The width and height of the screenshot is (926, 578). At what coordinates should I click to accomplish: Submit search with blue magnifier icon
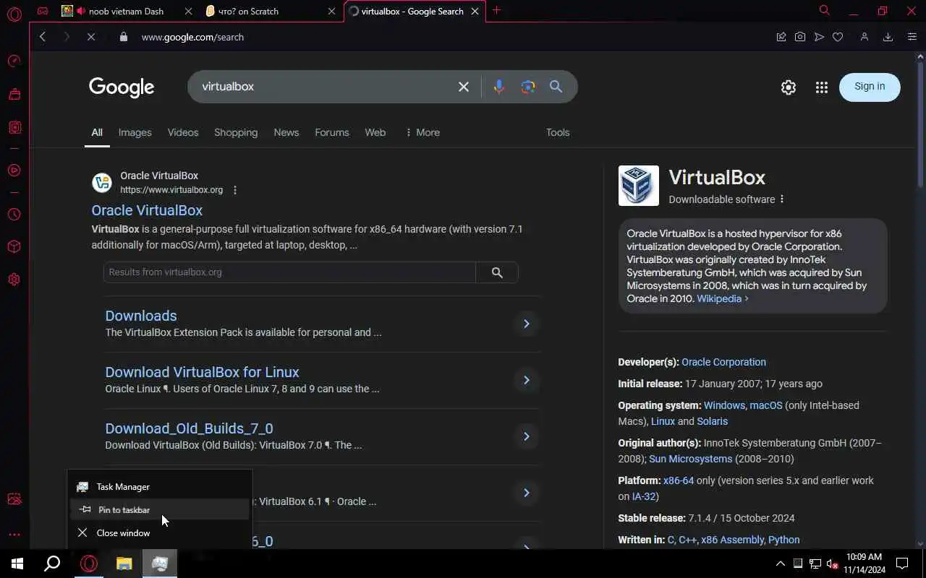pyautogui.click(x=556, y=87)
